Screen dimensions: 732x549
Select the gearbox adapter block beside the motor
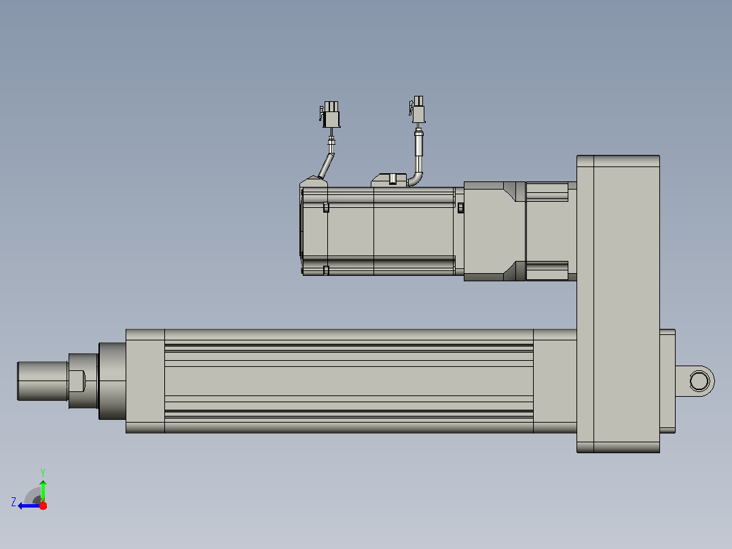495,231
